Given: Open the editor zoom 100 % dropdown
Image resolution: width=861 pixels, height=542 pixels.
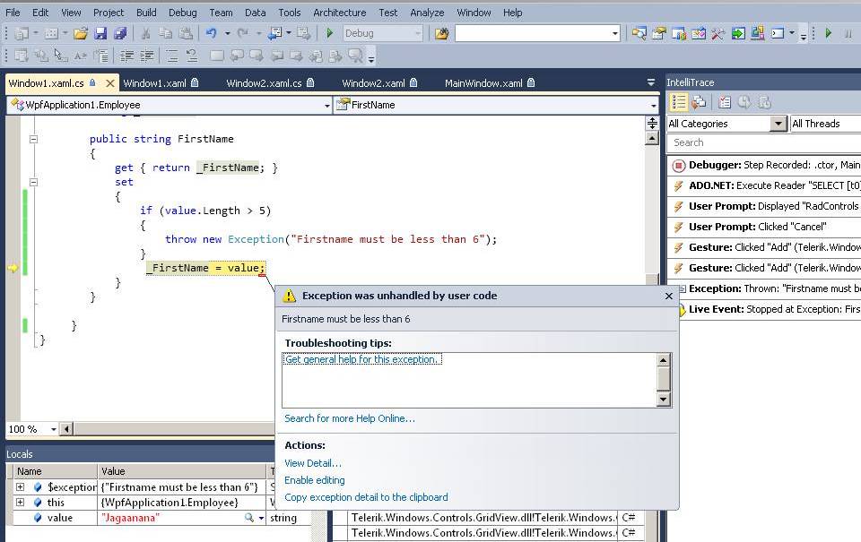Looking at the screenshot, I should pos(53,429).
